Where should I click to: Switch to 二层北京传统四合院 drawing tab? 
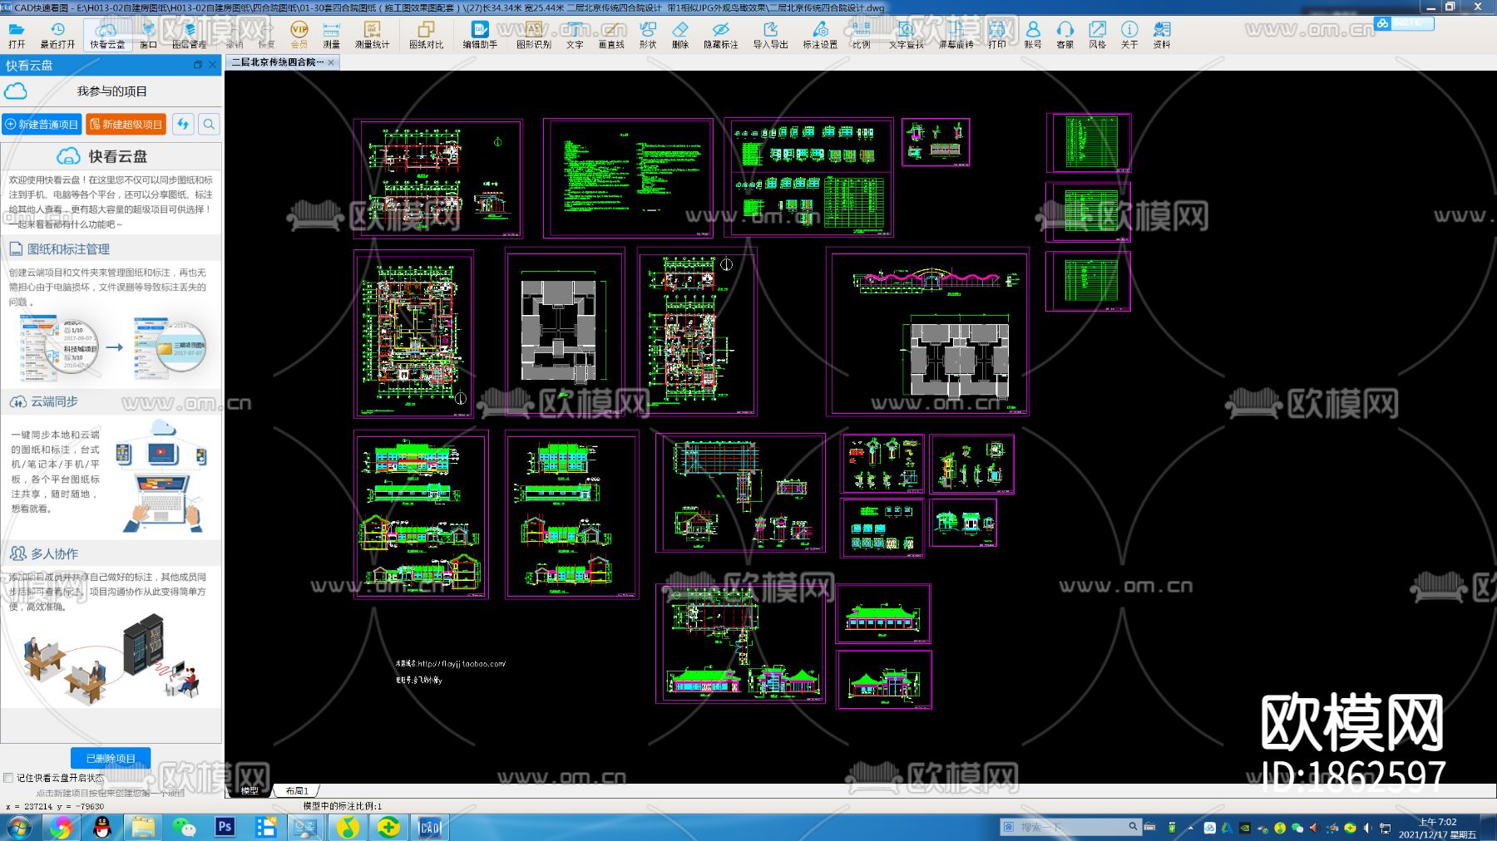coord(278,62)
